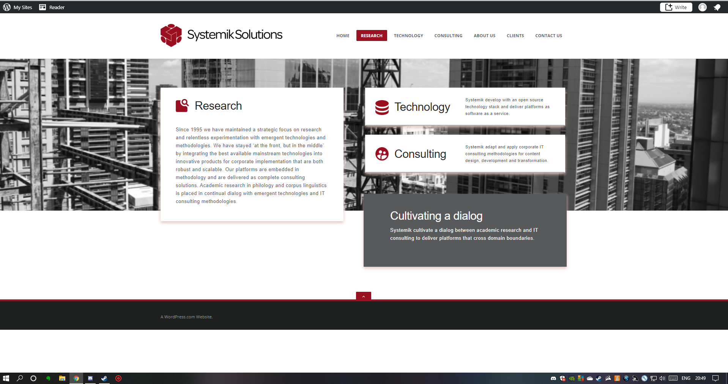The image size is (728, 384).
Task: Open the My Sites dropdown
Action: coord(22,7)
